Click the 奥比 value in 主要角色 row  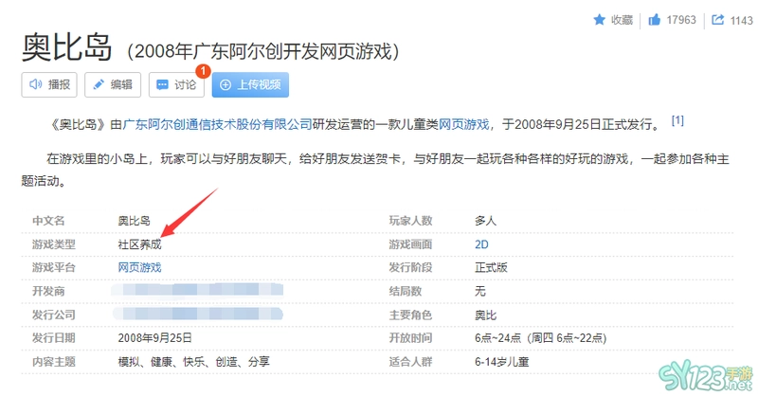(x=485, y=315)
